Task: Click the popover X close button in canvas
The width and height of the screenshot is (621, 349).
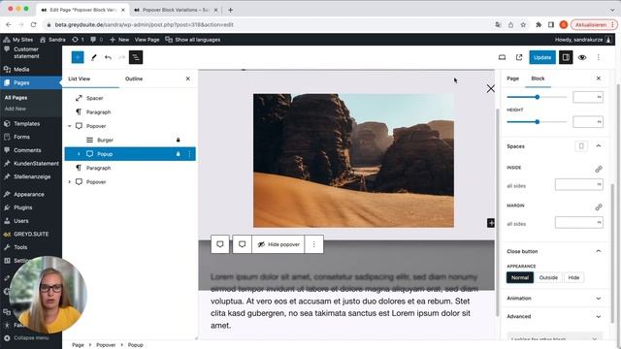Action: click(x=490, y=88)
